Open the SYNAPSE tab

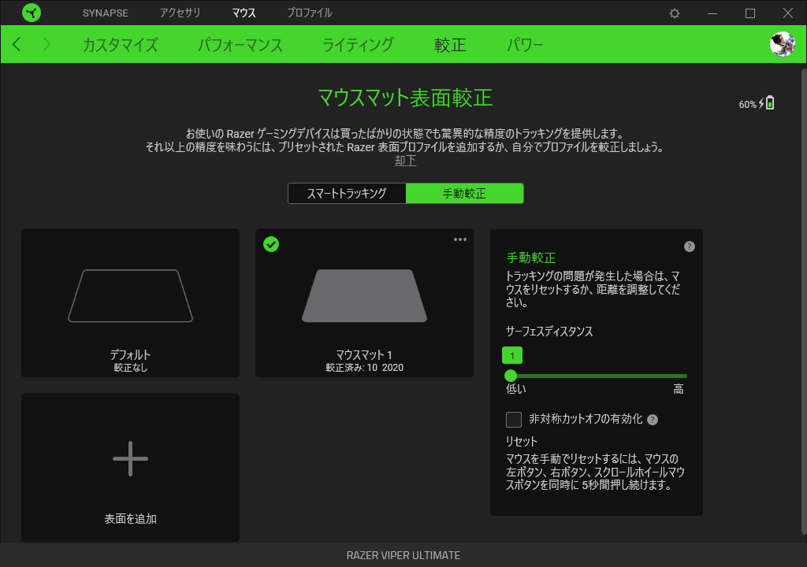click(106, 13)
